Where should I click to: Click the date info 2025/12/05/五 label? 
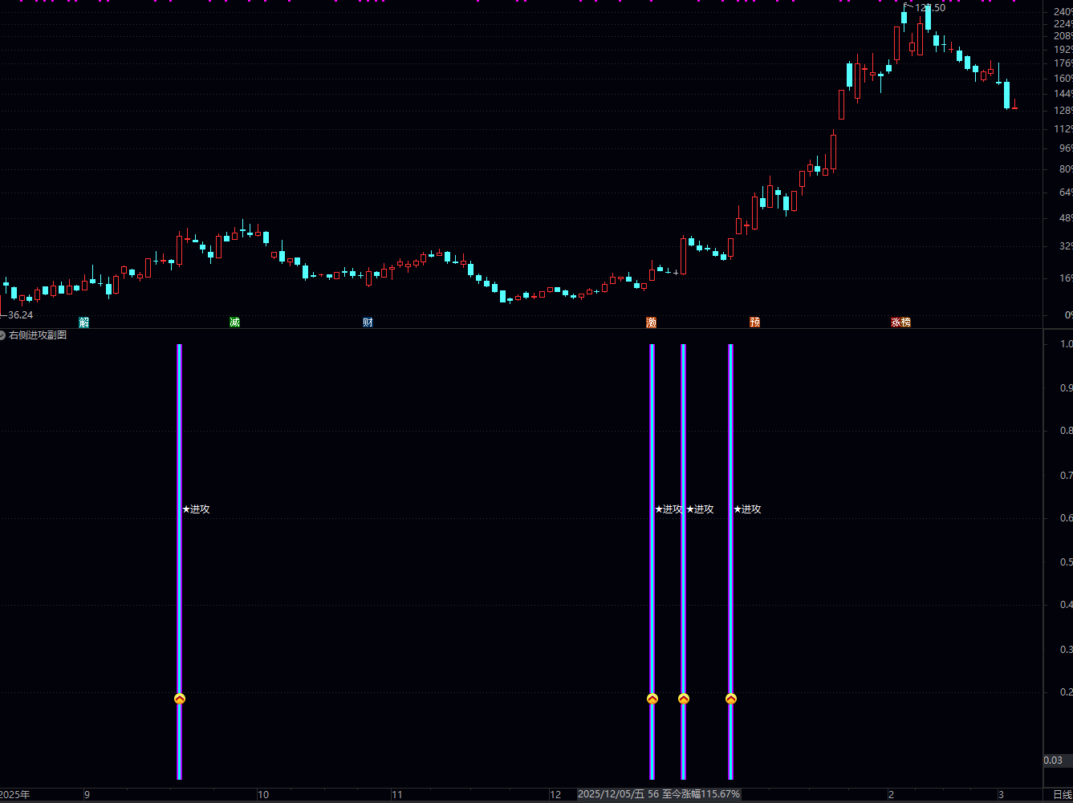coord(611,794)
